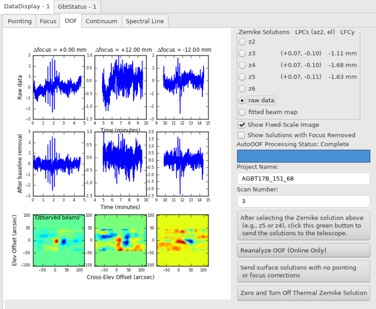
Task: Click the Project Name input field
Action: pos(303,179)
